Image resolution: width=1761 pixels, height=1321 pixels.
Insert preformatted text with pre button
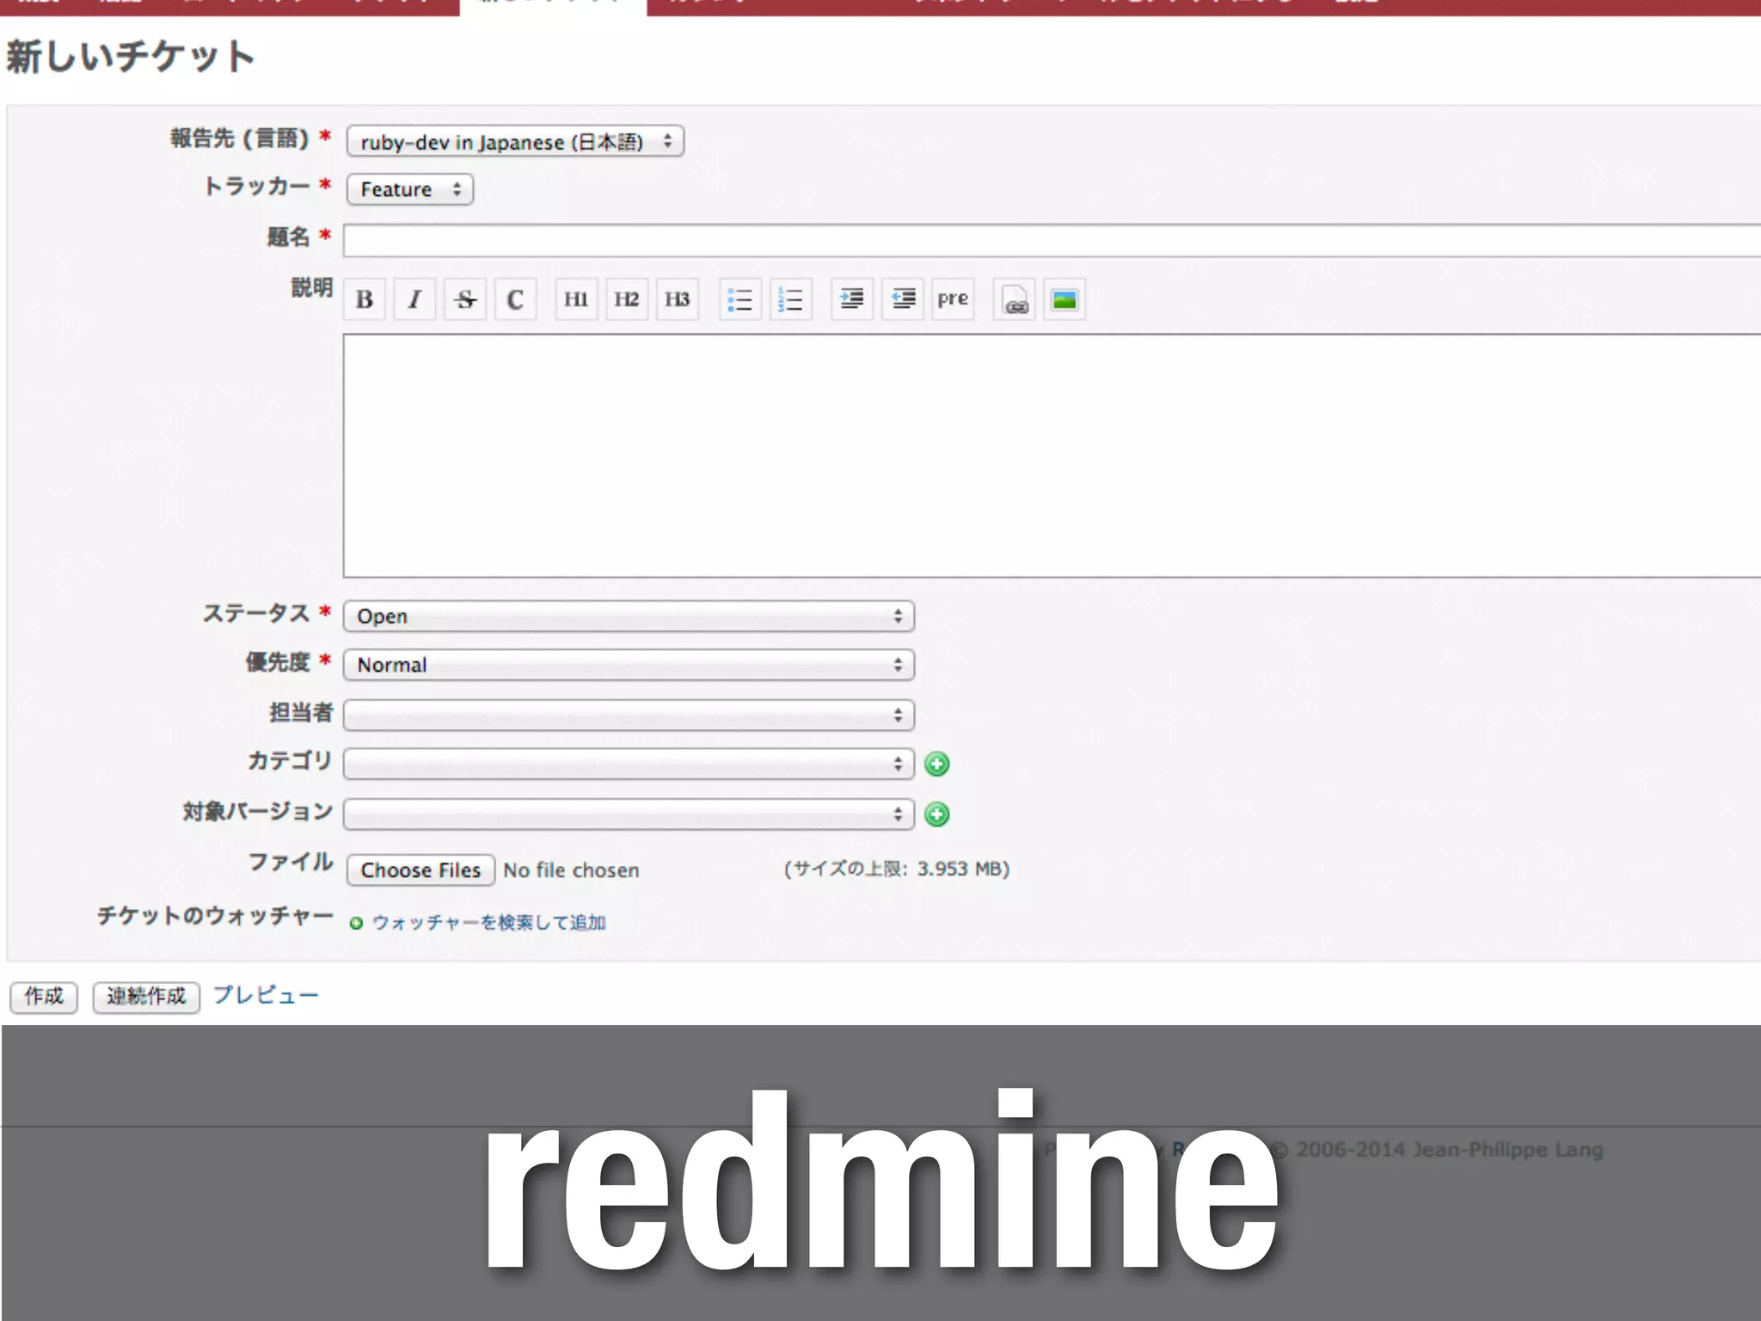coord(953,299)
